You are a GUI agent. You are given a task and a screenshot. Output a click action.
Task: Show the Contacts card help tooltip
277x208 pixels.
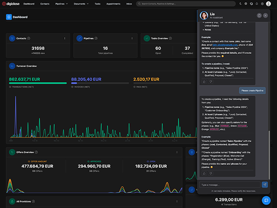coord(29,38)
